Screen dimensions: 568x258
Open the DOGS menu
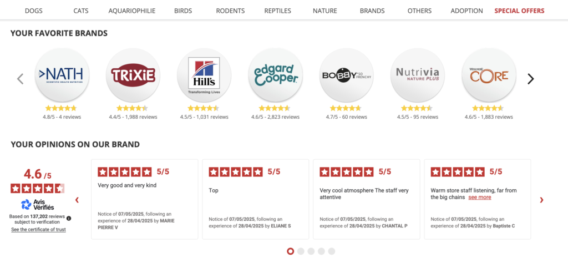pos(34,11)
